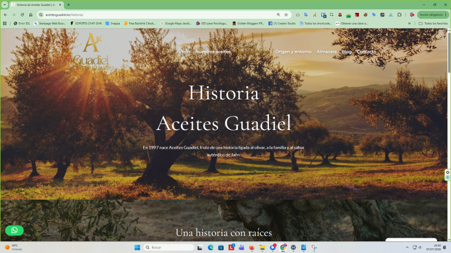The height and width of the screenshot is (253, 451).
Task: Expand the overflow bookmarks chevron
Action: 409,23
